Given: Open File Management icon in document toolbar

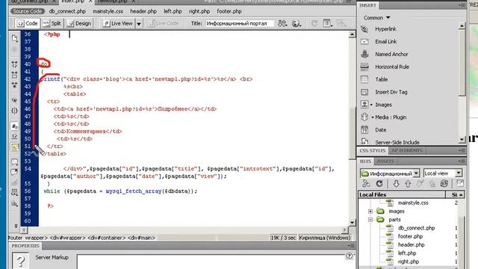Looking at the screenshot, I should click(x=282, y=23).
